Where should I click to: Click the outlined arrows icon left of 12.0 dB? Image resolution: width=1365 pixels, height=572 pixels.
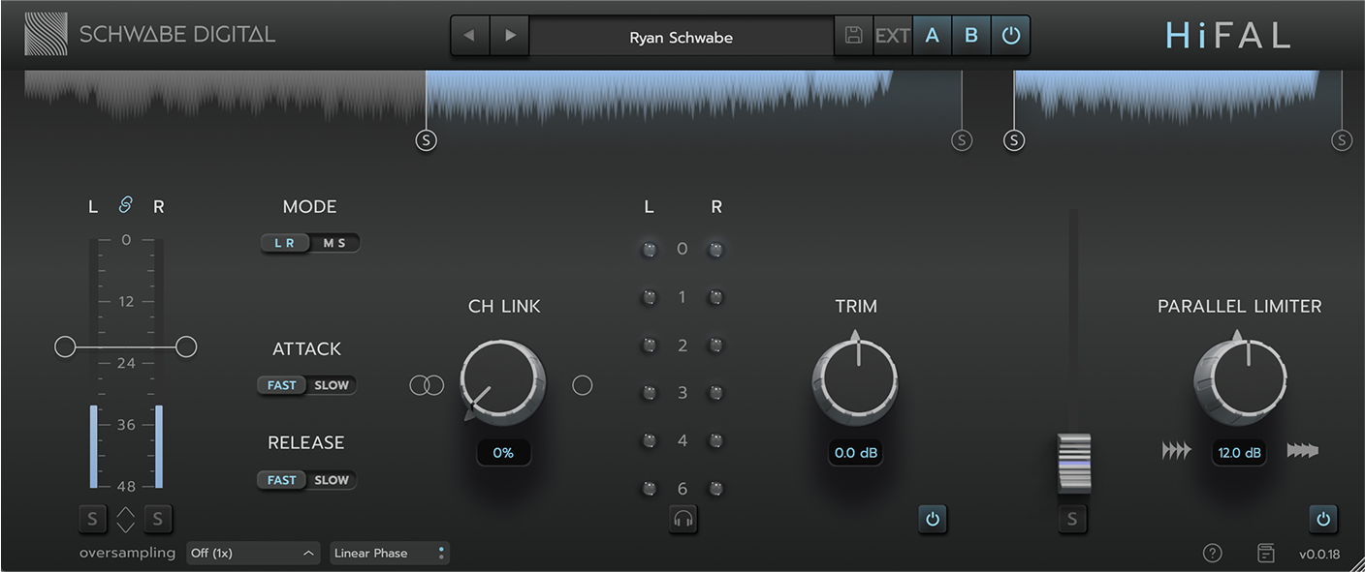tap(1176, 451)
